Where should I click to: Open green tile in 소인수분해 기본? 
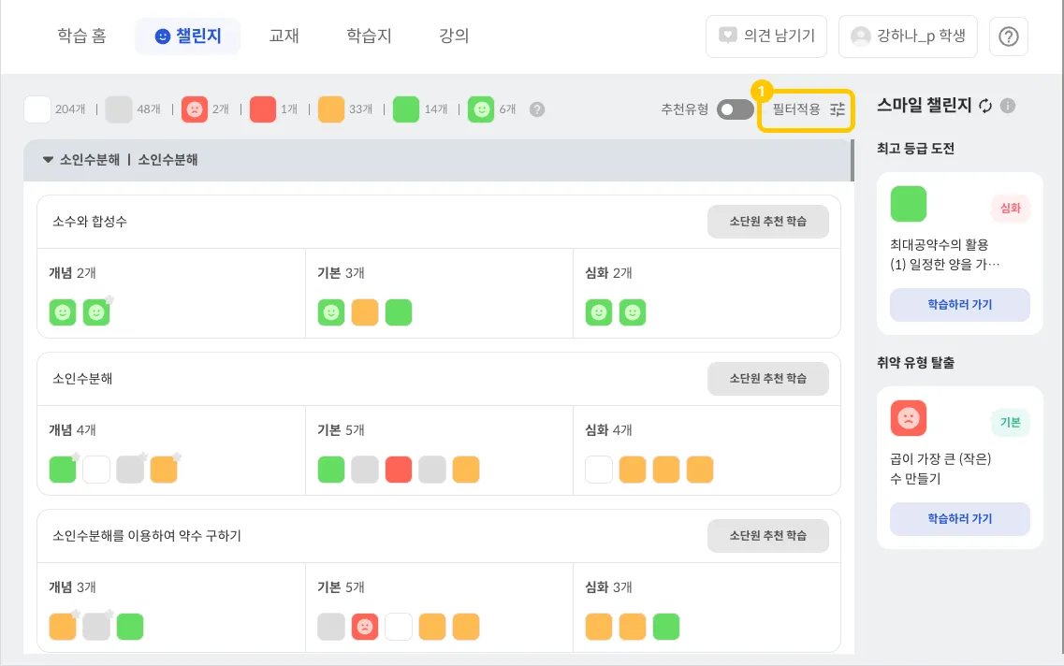tap(331, 470)
